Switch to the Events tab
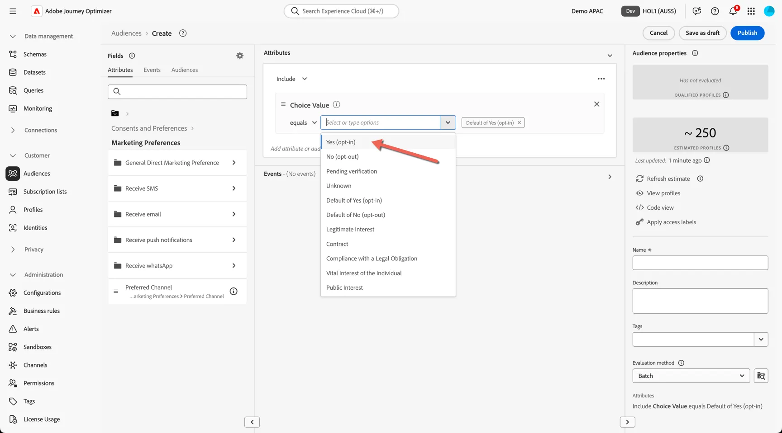 click(x=152, y=70)
